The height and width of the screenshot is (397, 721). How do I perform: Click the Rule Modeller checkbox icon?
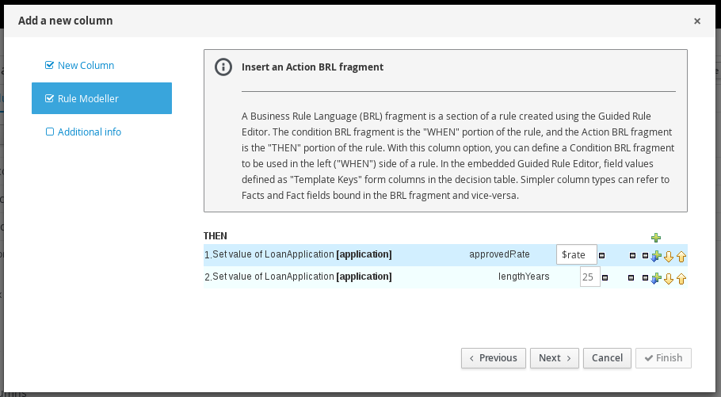pos(50,99)
